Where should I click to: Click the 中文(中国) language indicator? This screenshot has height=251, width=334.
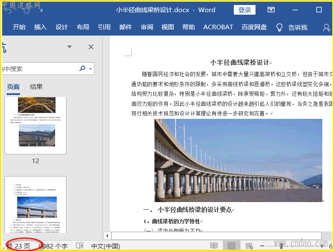[x=106, y=246]
